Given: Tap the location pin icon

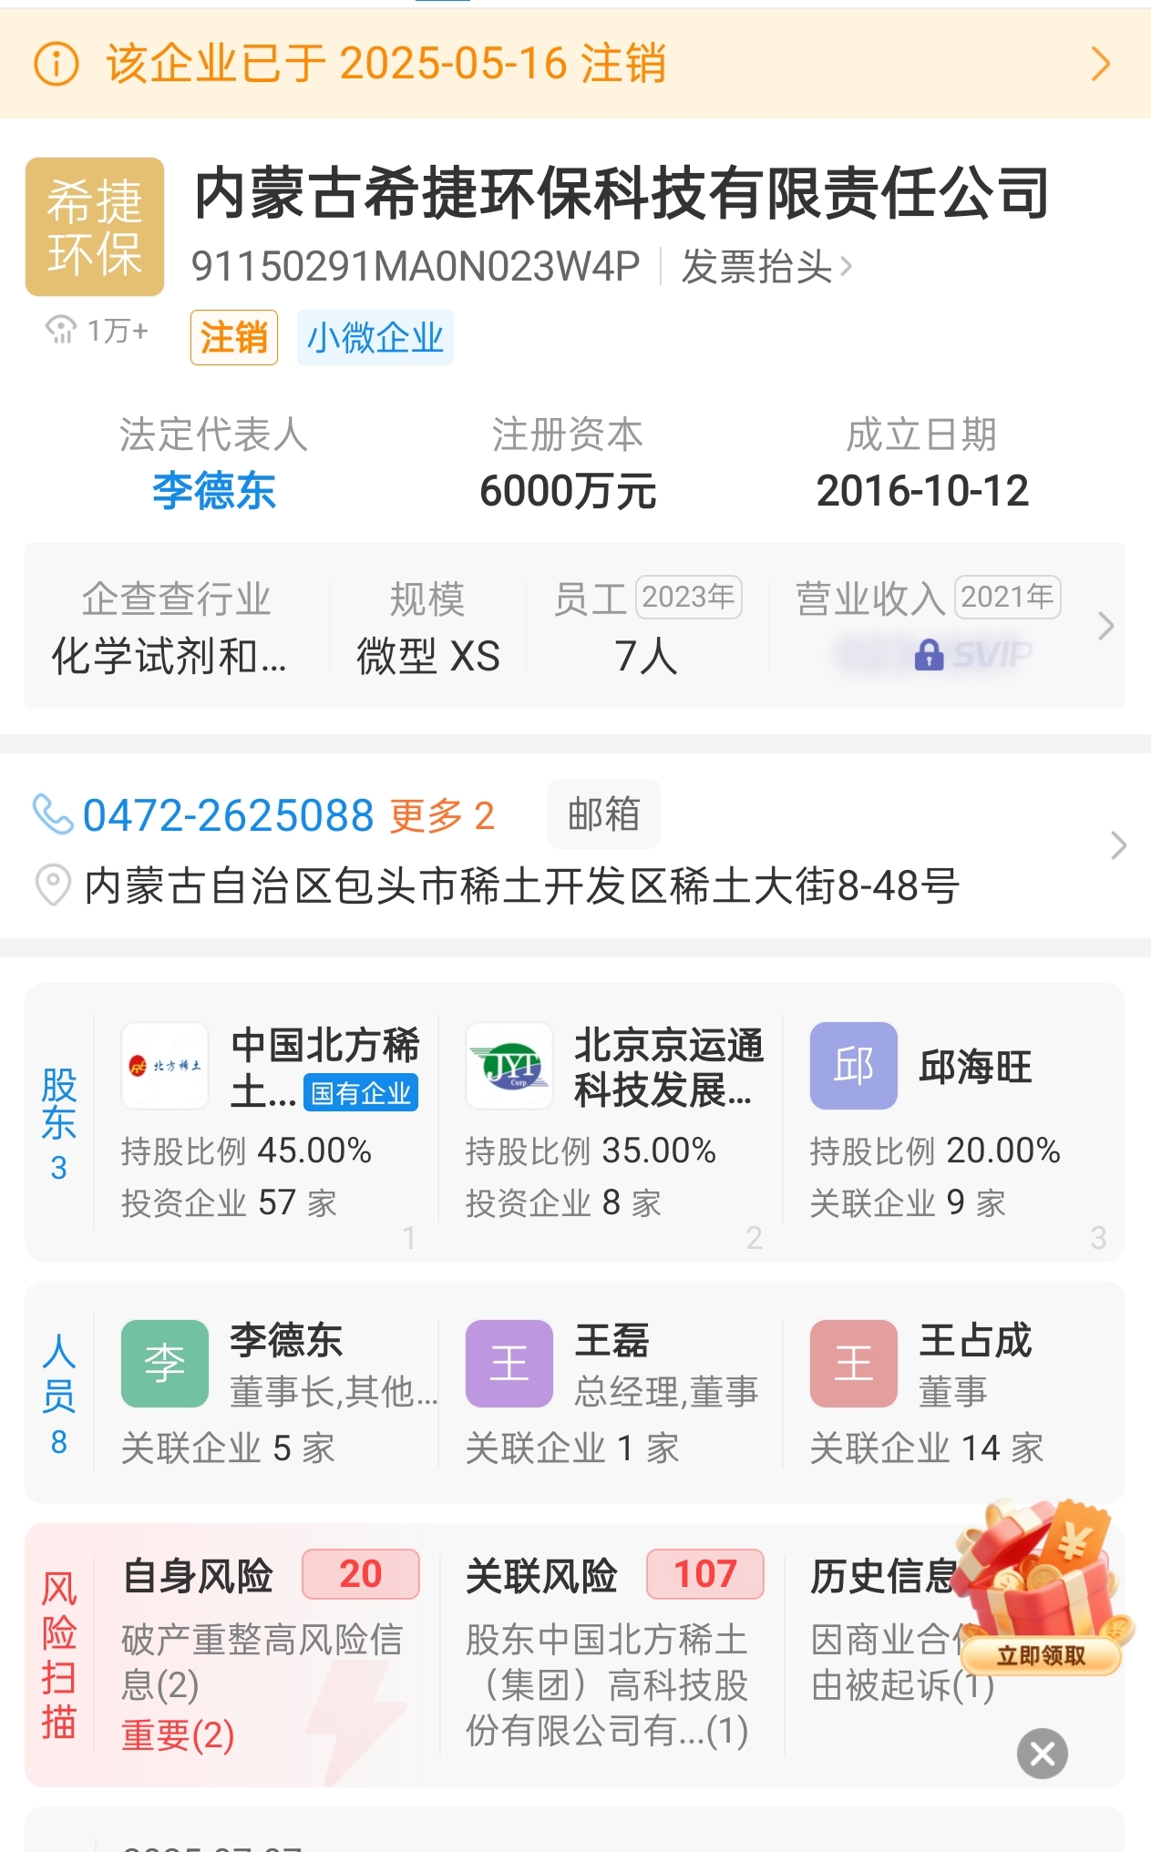Looking at the screenshot, I should [x=53, y=885].
